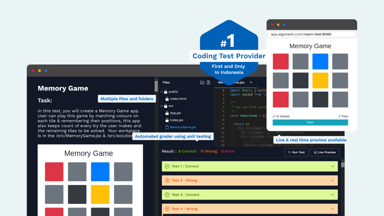Click the new file icon in Files panel

coord(208,82)
